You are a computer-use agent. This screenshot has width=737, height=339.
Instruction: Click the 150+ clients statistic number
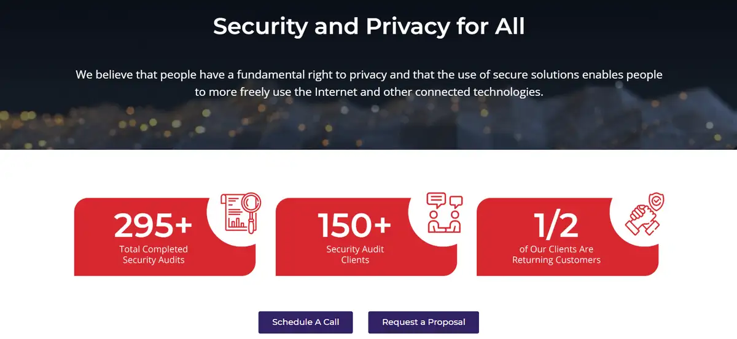[x=354, y=225]
